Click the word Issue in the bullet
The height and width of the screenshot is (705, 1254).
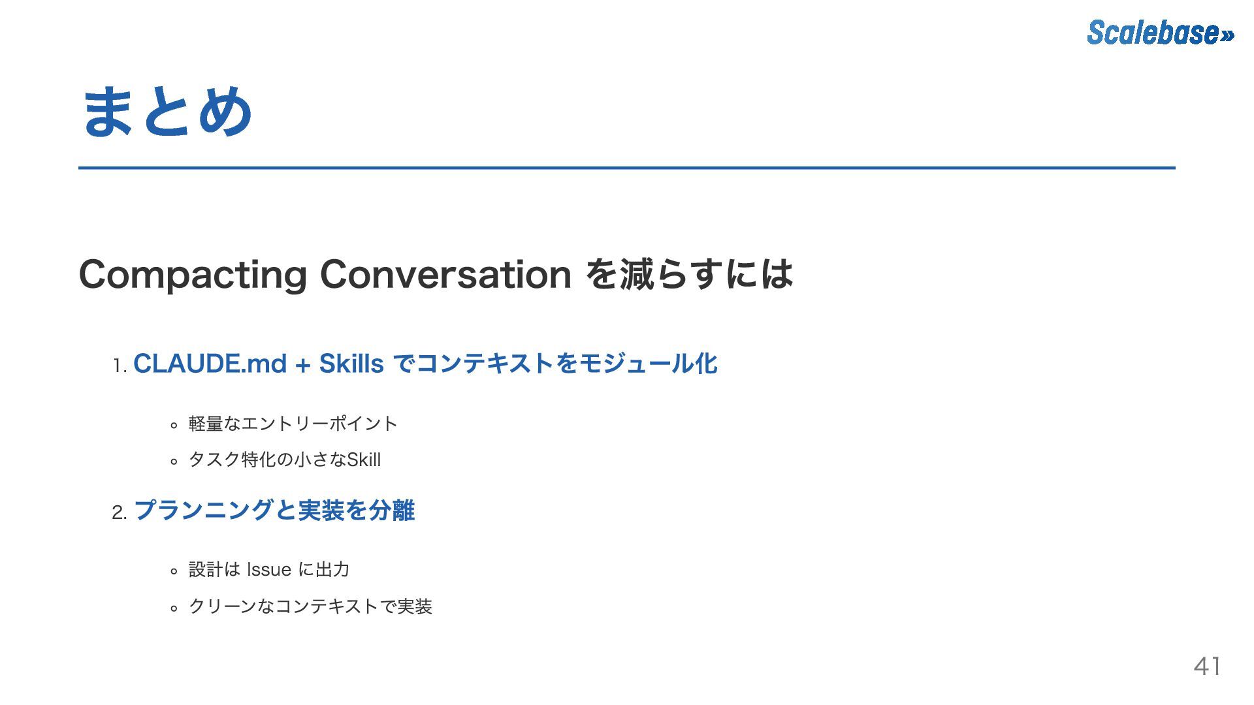point(269,570)
